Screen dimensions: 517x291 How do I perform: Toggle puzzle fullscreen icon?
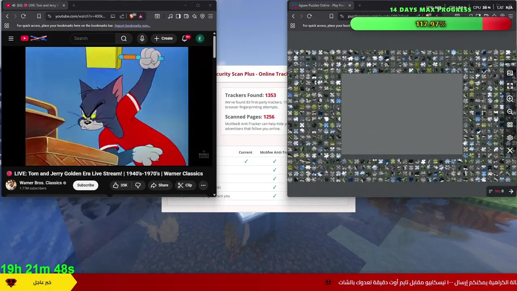pyautogui.click(x=510, y=86)
